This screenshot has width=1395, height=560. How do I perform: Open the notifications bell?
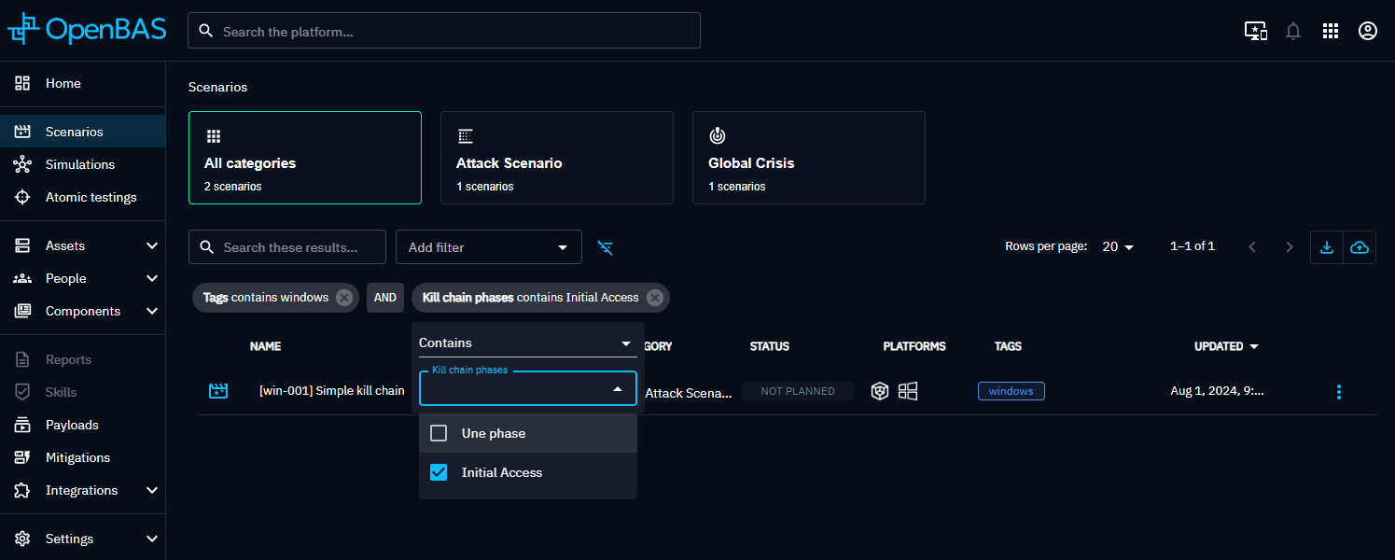tap(1292, 31)
